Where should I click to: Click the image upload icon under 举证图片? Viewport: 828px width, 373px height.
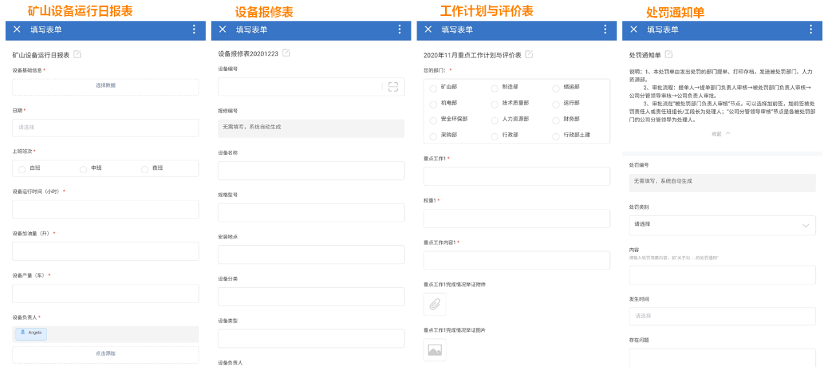click(435, 350)
